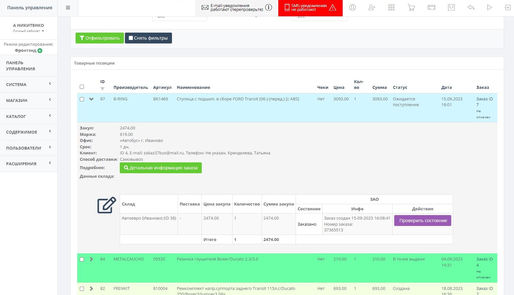Click the hamburger menu toggle icon
This screenshot has height=295, width=514.
[x=68, y=8]
